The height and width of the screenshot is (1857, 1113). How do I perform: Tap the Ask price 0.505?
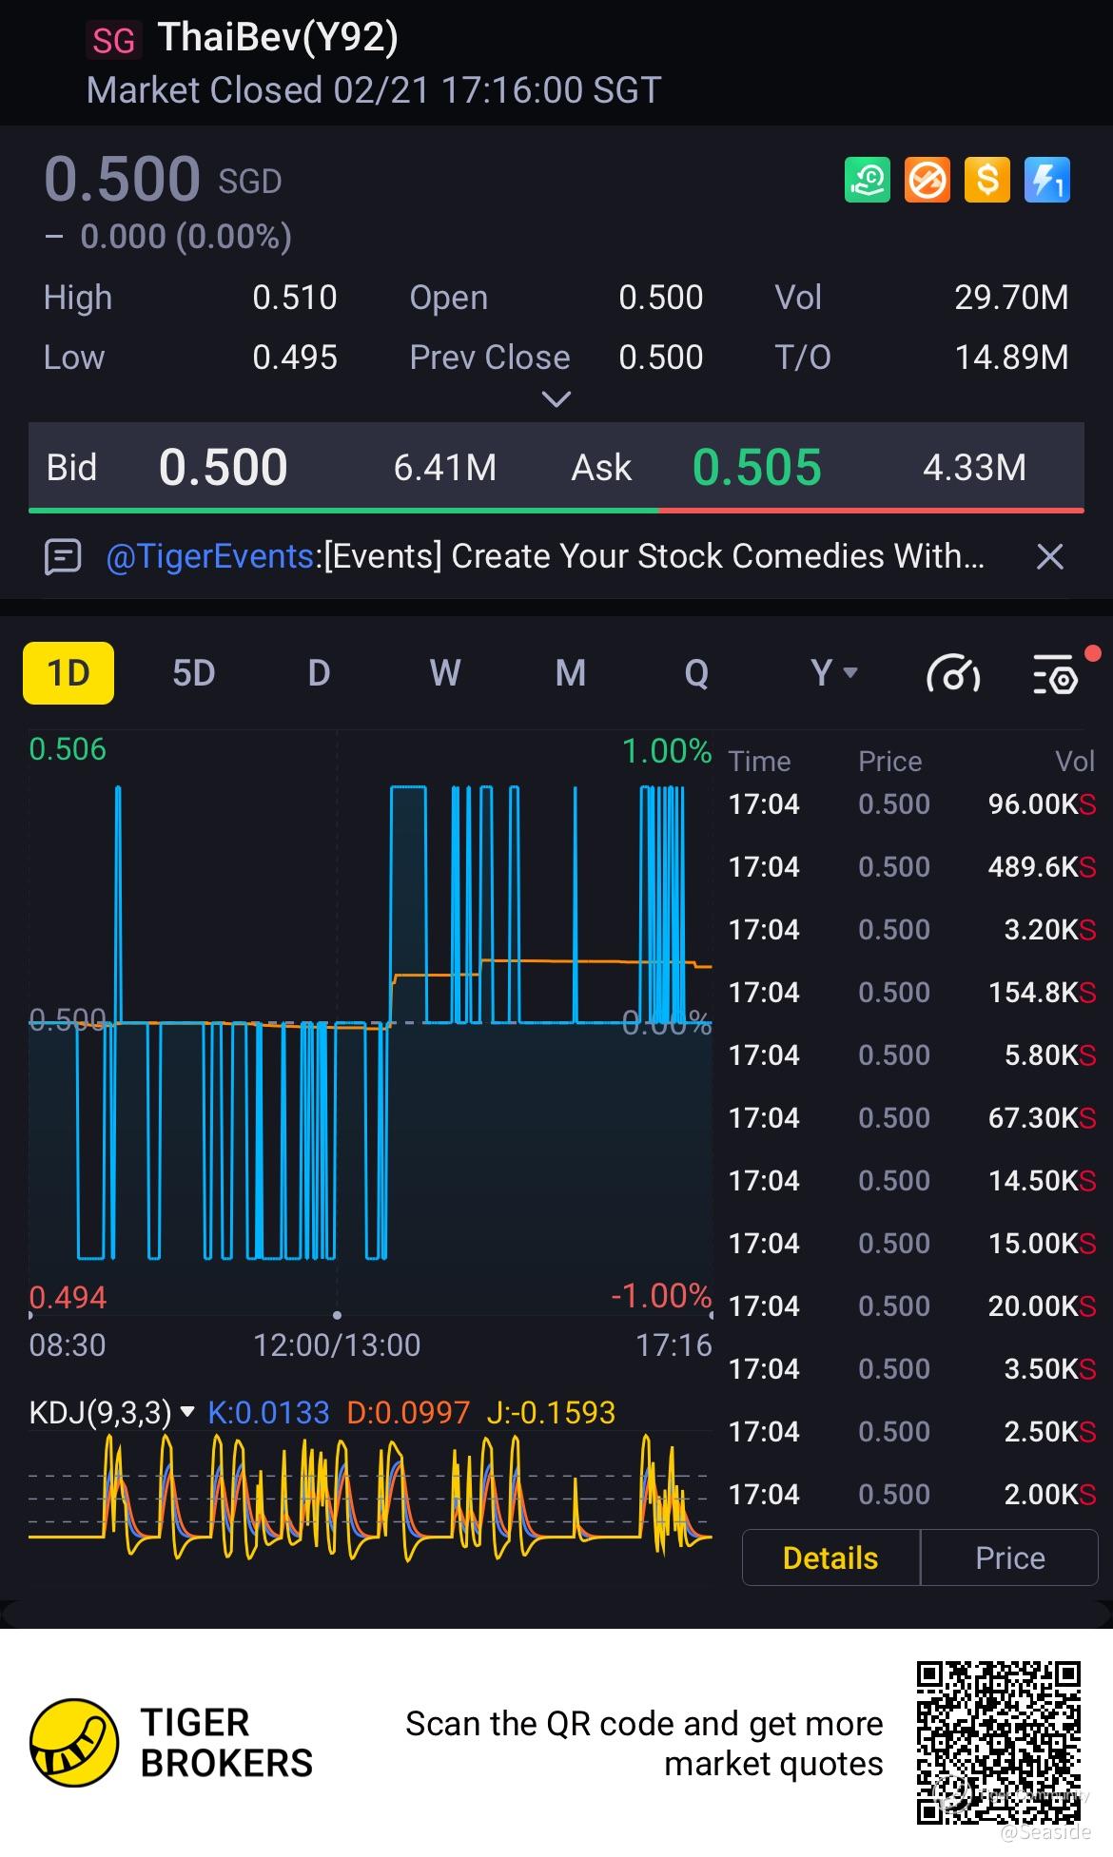(x=756, y=467)
